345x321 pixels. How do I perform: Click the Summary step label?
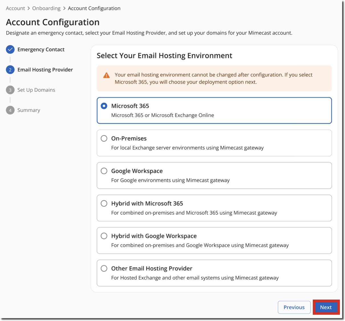pos(29,110)
